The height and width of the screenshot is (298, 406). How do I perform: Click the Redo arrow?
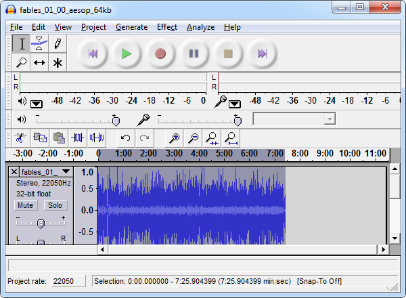coord(145,137)
